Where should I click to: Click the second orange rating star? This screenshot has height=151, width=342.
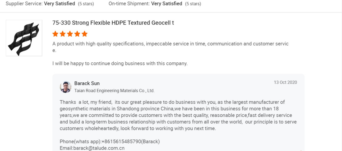[x=63, y=34]
